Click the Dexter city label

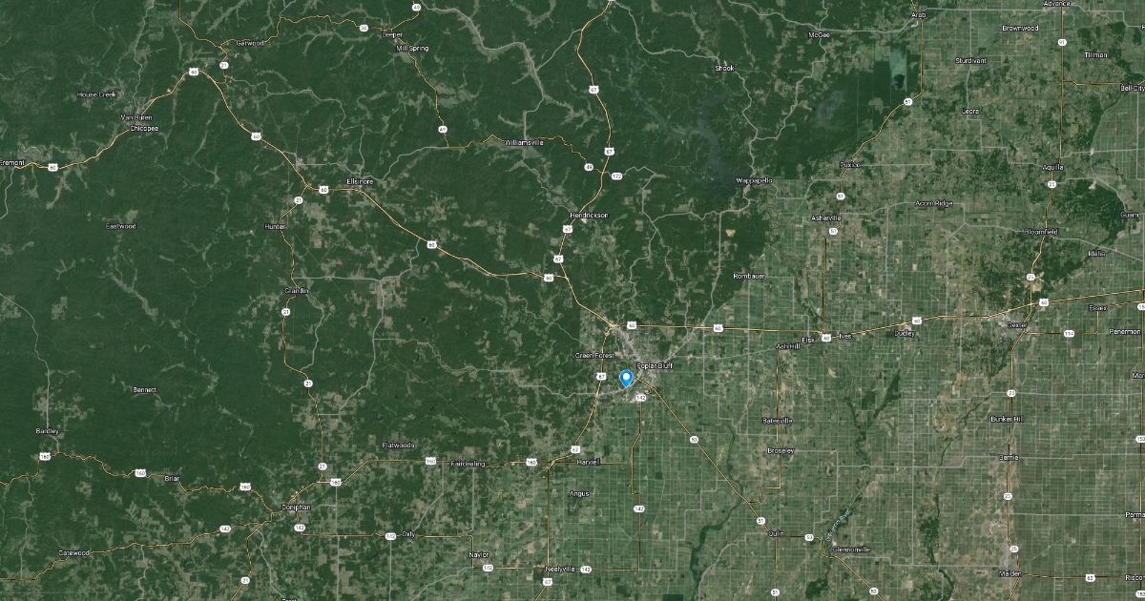click(1019, 324)
